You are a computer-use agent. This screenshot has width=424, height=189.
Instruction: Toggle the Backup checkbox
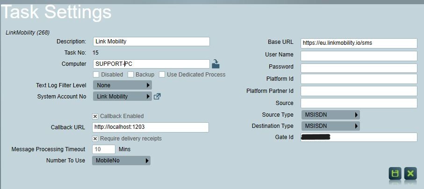click(130, 75)
